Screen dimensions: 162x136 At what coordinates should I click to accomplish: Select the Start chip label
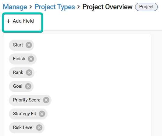pyautogui.click(x=18, y=45)
